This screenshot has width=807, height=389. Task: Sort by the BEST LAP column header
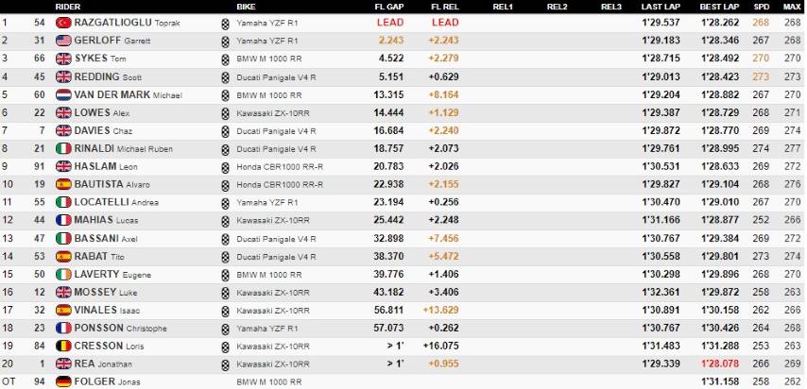719,8
